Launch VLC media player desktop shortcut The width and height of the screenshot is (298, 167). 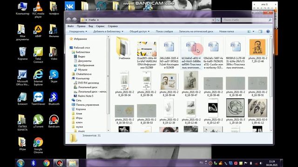point(38,10)
